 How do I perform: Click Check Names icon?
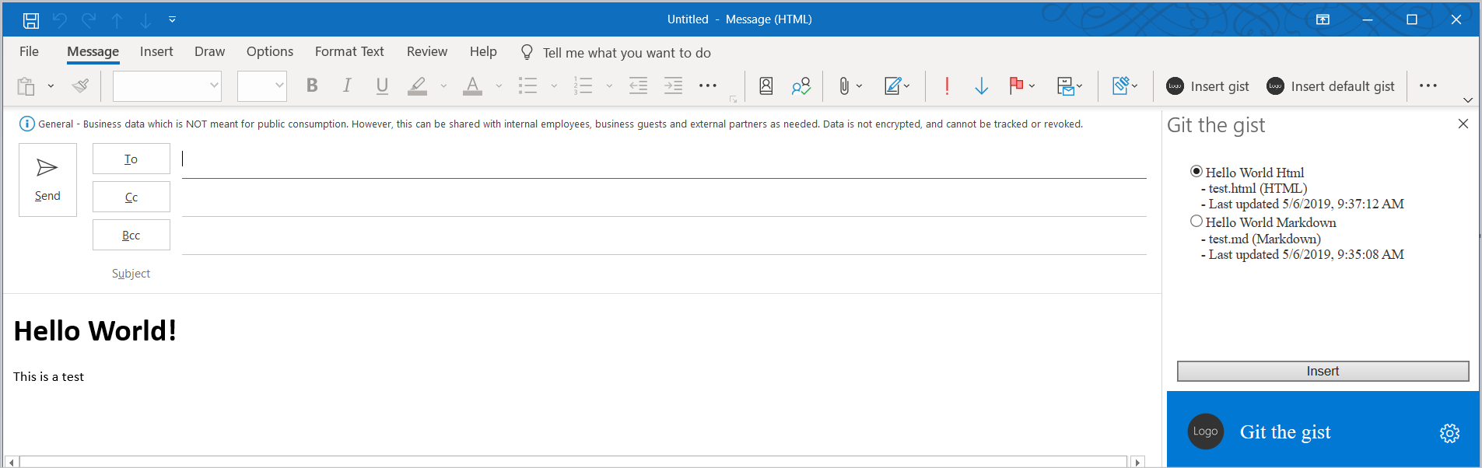[x=801, y=86]
